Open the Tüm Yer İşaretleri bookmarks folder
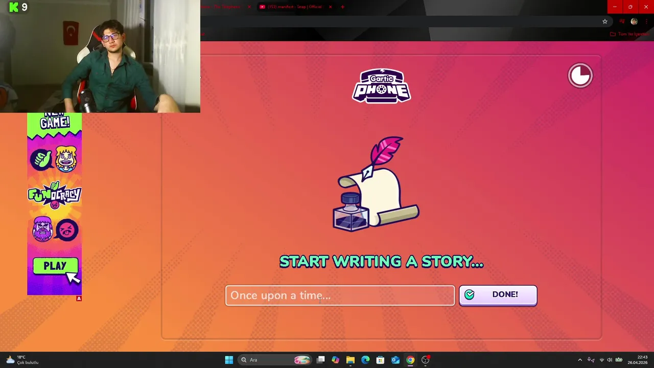 [629, 34]
